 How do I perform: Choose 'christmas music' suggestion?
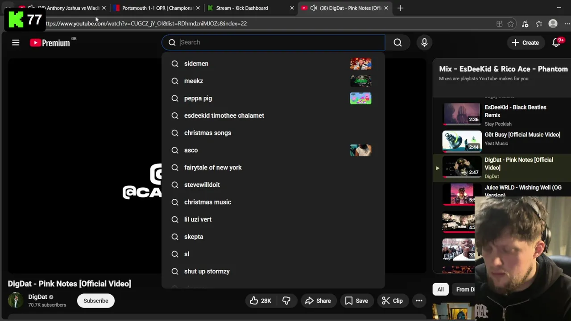click(x=273, y=202)
